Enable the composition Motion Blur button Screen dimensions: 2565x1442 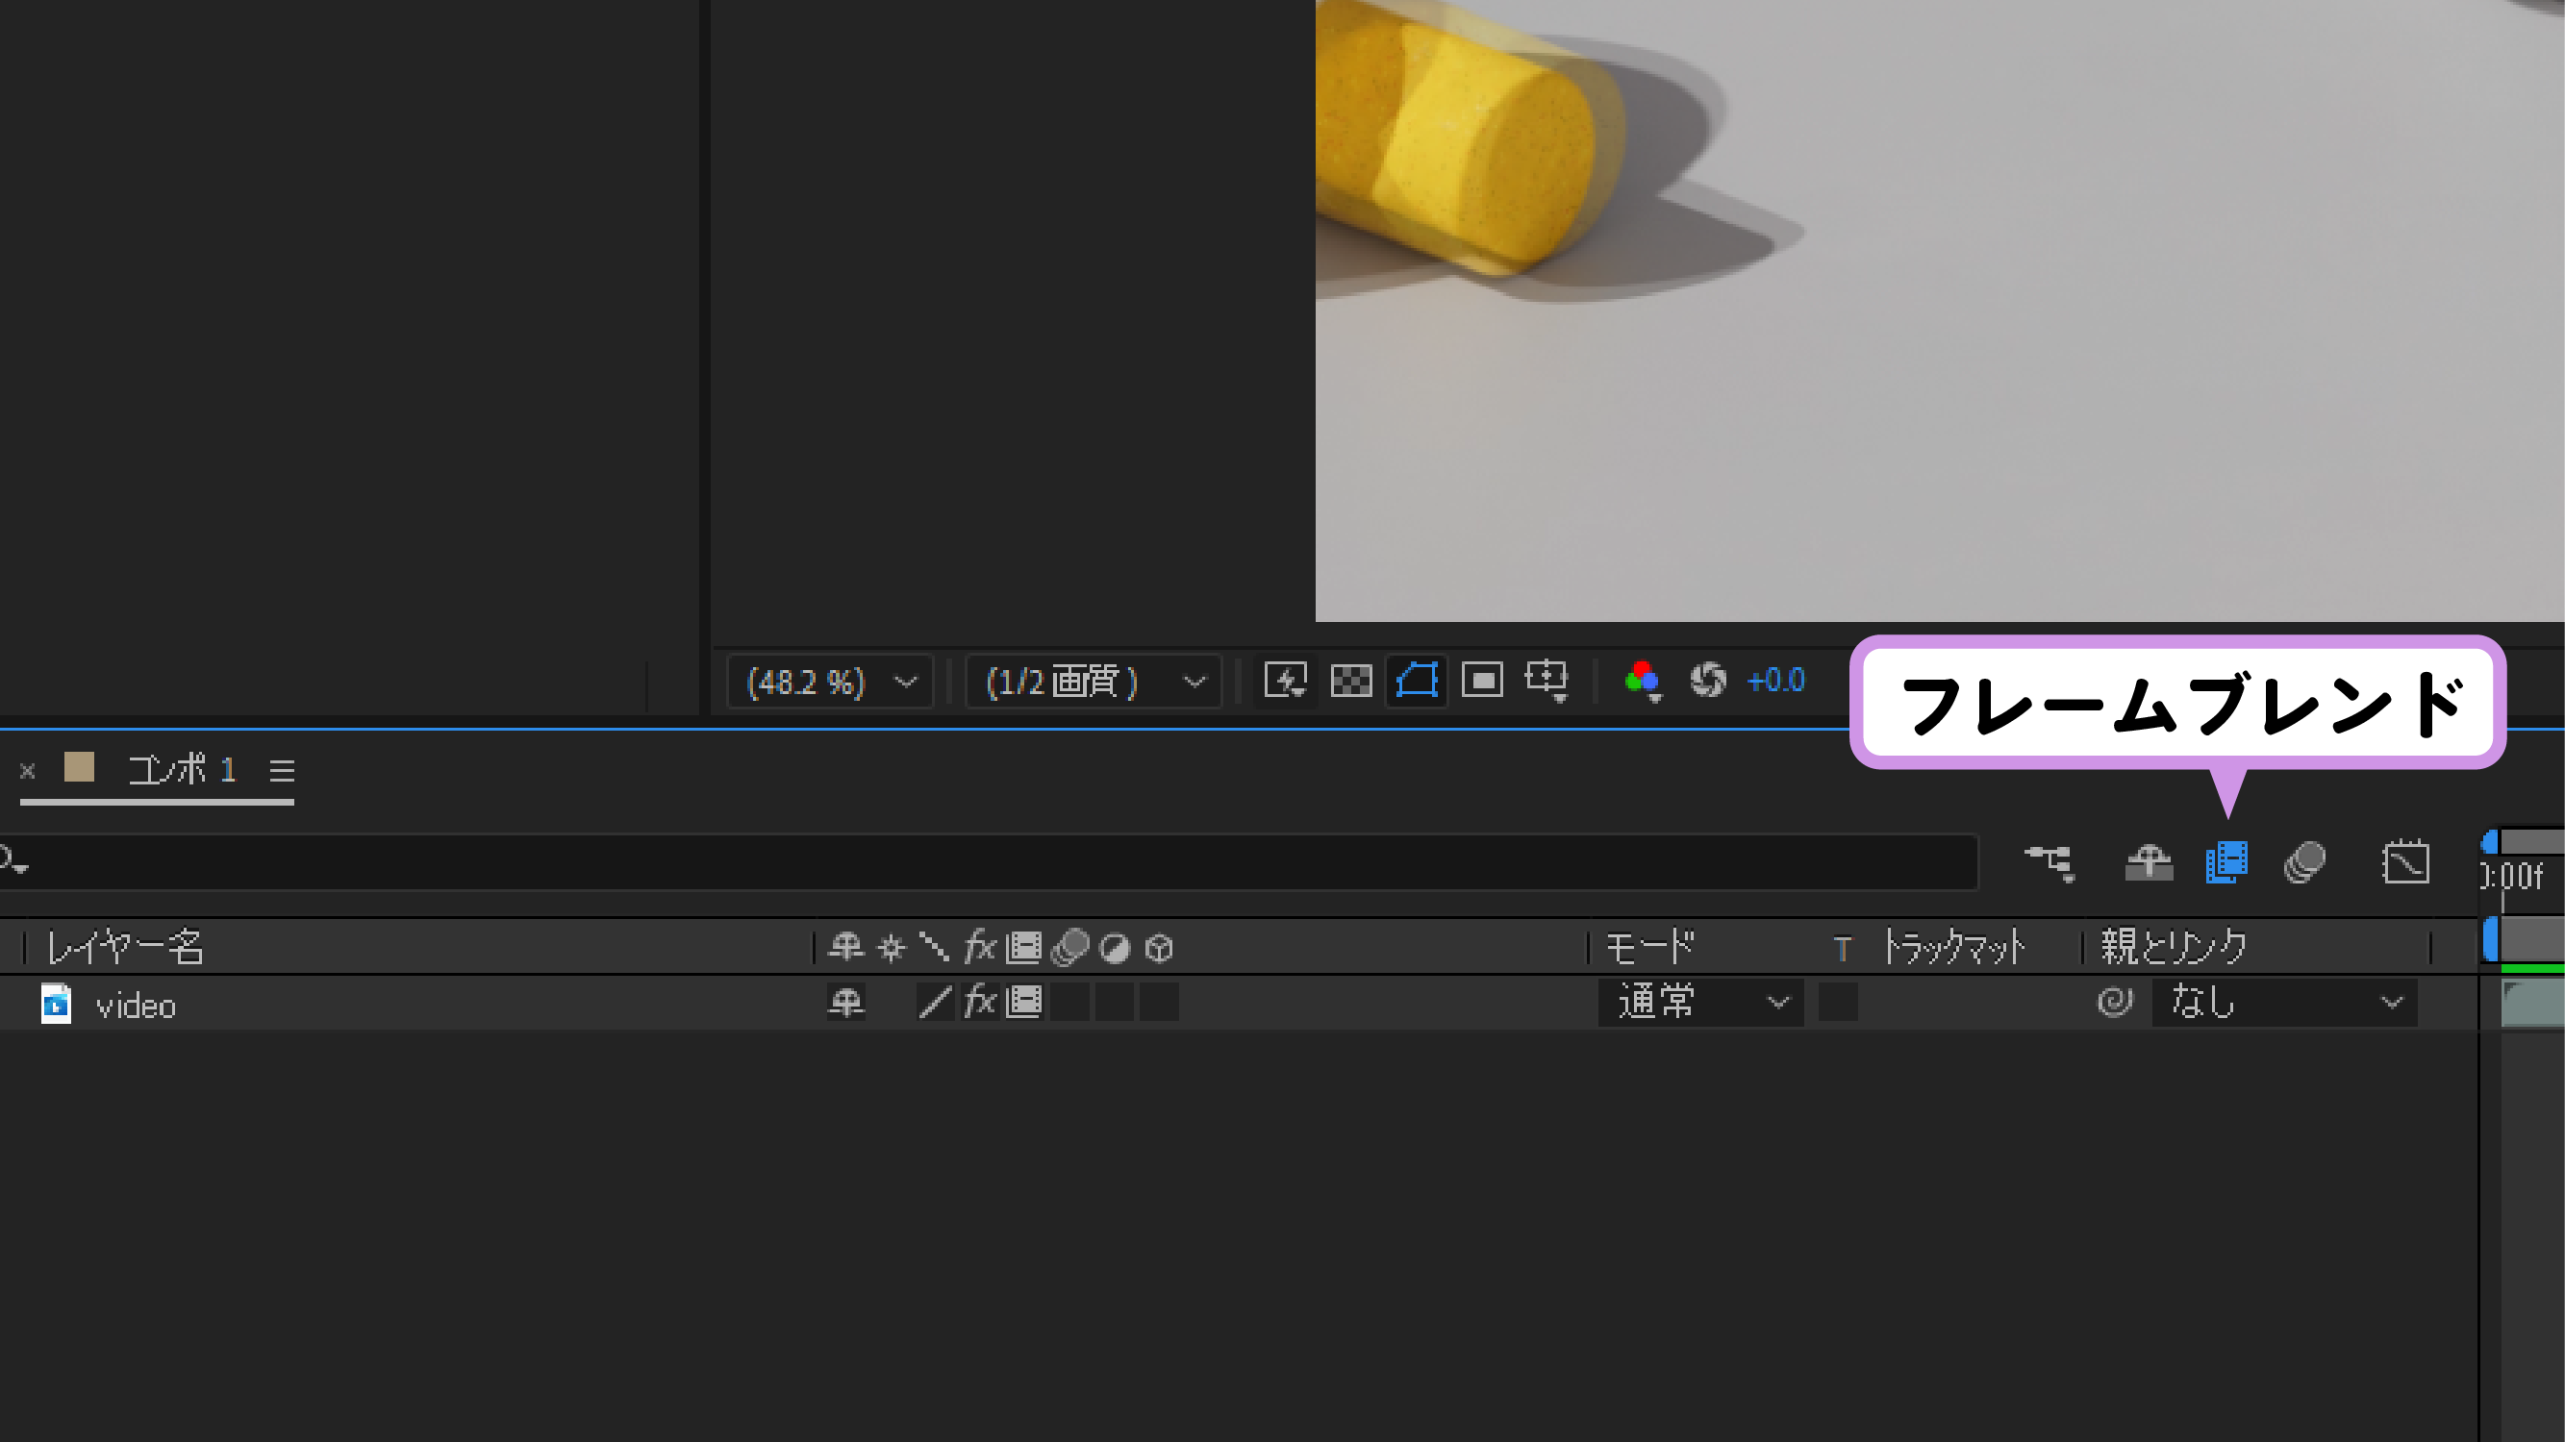coord(2304,861)
